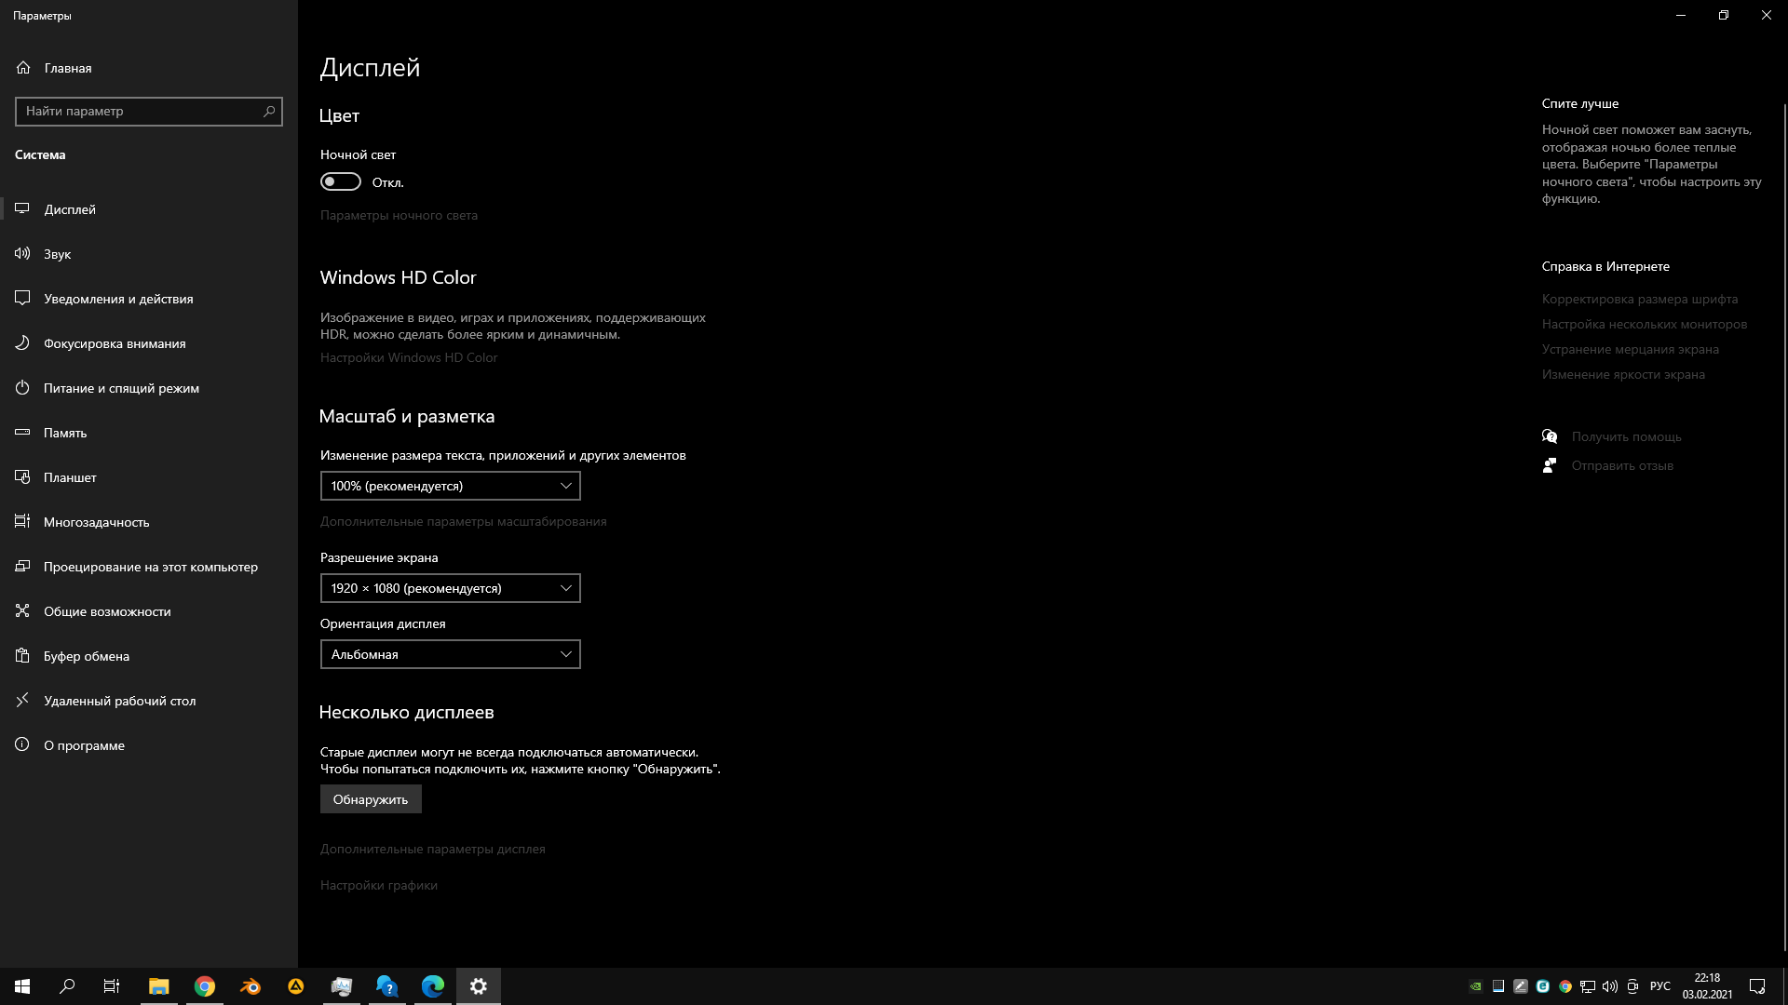The width and height of the screenshot is (1788, 1005).
Task: Open Параметры ночного света link
Action: [x=399, y=215]
